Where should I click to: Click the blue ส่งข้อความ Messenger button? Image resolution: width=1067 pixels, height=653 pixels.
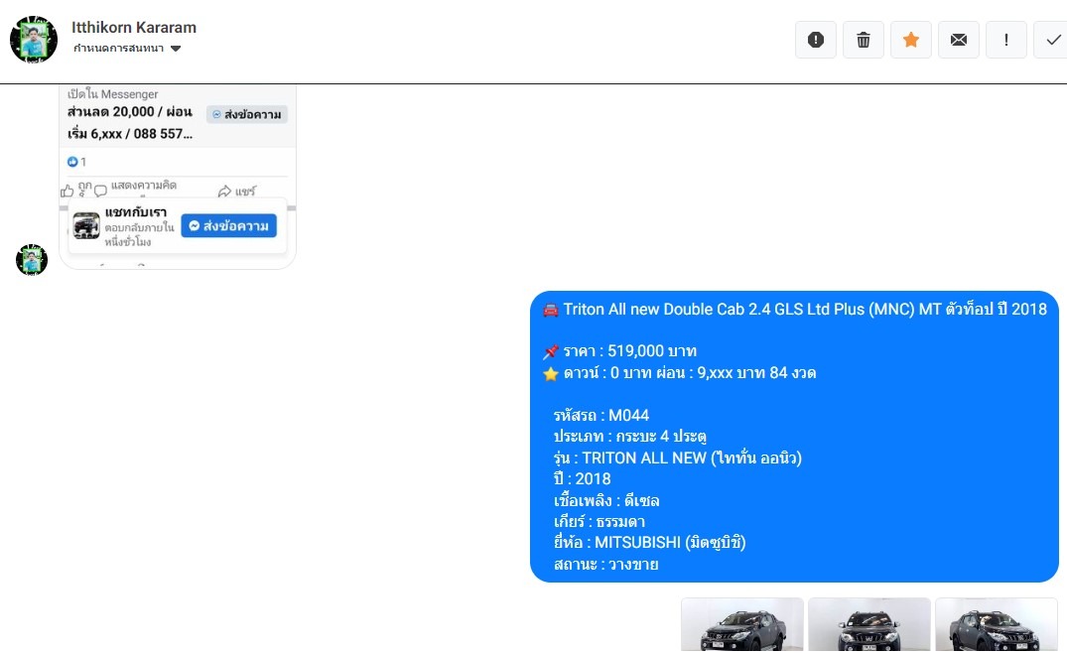click(228, 226)
